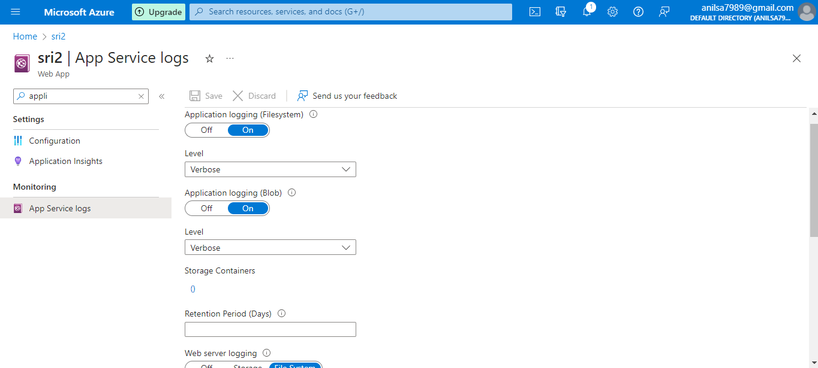Open the feedback icon in the top bar
The image size is (818, 368).
coord(664,11)
